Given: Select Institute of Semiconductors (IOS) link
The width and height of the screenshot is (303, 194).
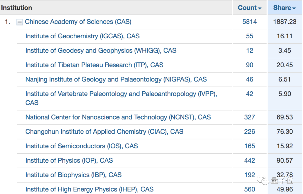Looking at the screenshot, I should point(81,146).
